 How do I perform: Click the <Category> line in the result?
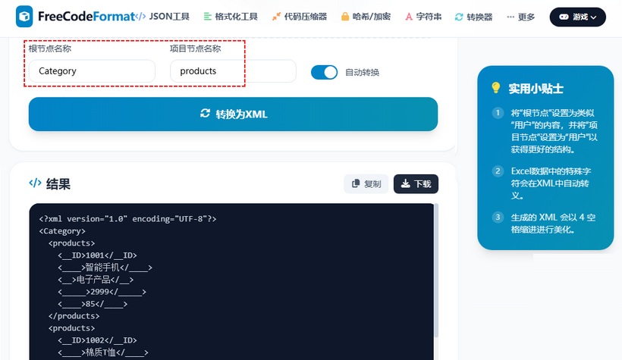(x=62, y=231)
